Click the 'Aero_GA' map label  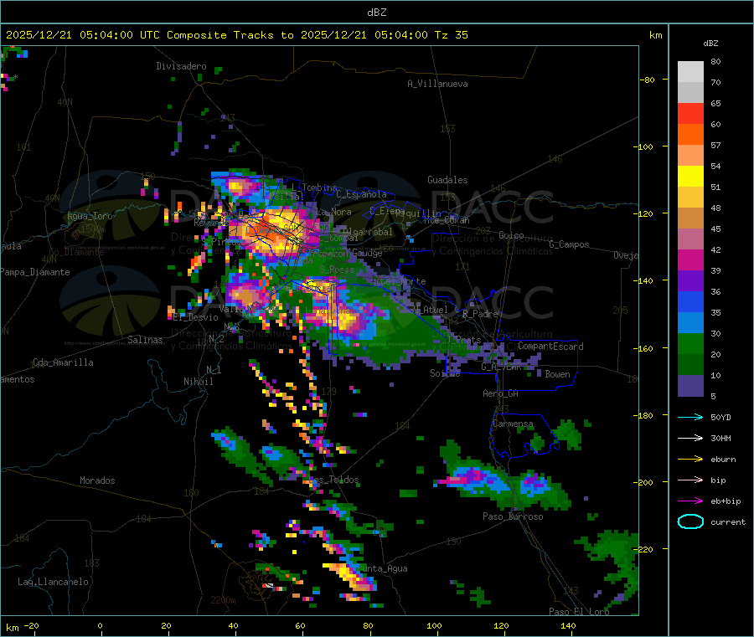coord(501,393)
